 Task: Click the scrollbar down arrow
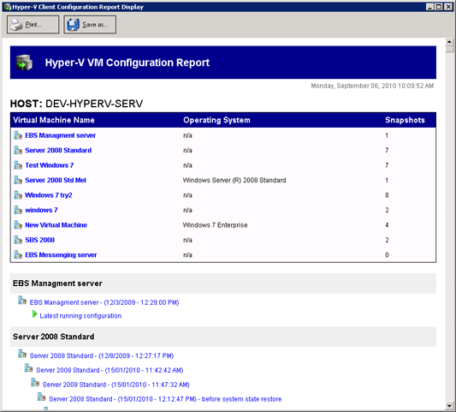[449, 406]
